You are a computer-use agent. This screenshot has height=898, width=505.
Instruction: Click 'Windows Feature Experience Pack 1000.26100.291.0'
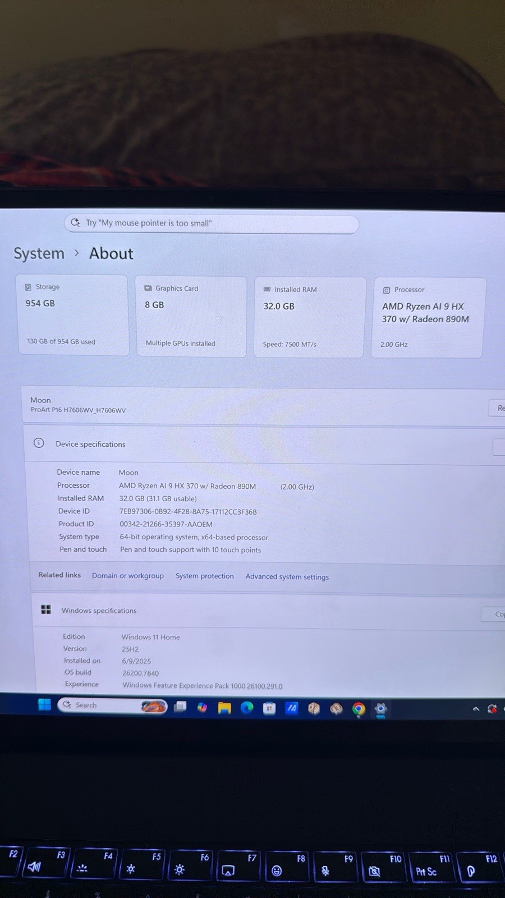pos(203,685)
